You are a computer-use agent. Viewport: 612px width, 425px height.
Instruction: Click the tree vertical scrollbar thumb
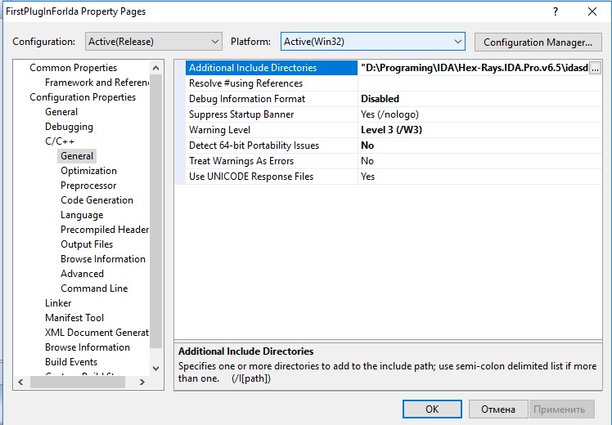click(x=155, y=212)
